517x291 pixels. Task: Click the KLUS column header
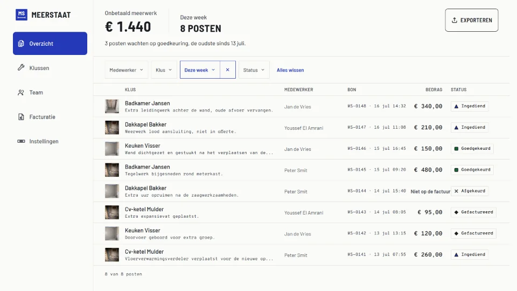point(130,90)
